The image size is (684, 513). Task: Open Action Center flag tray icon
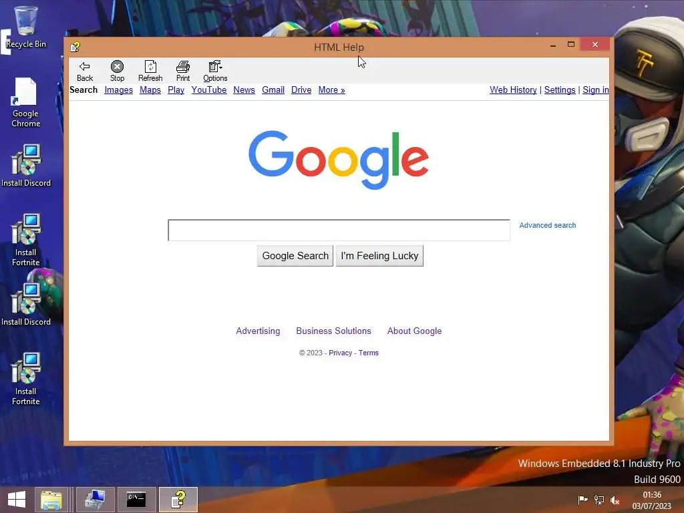pos(582,500)
